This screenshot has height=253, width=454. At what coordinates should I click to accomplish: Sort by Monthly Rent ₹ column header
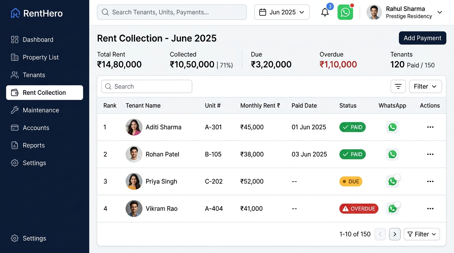pos(260,105)
